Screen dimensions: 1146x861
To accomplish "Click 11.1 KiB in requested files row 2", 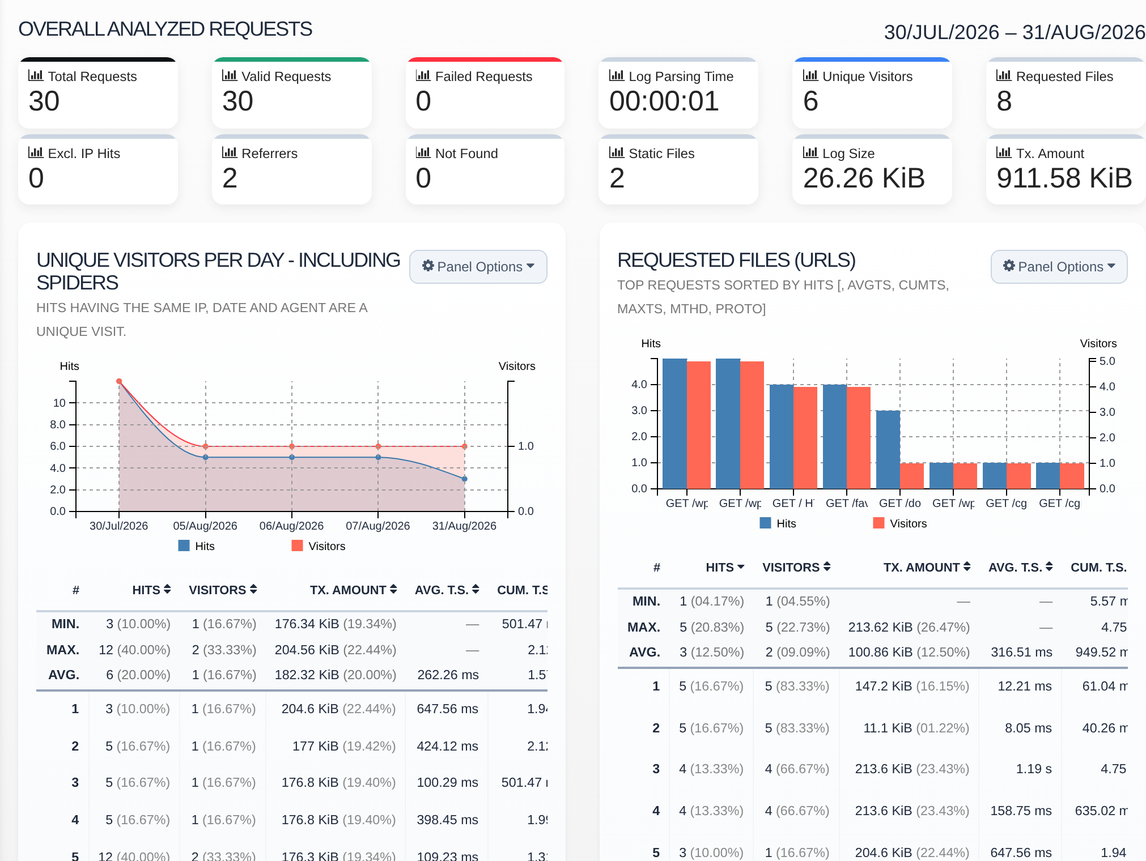I will [x=888, y=728].
